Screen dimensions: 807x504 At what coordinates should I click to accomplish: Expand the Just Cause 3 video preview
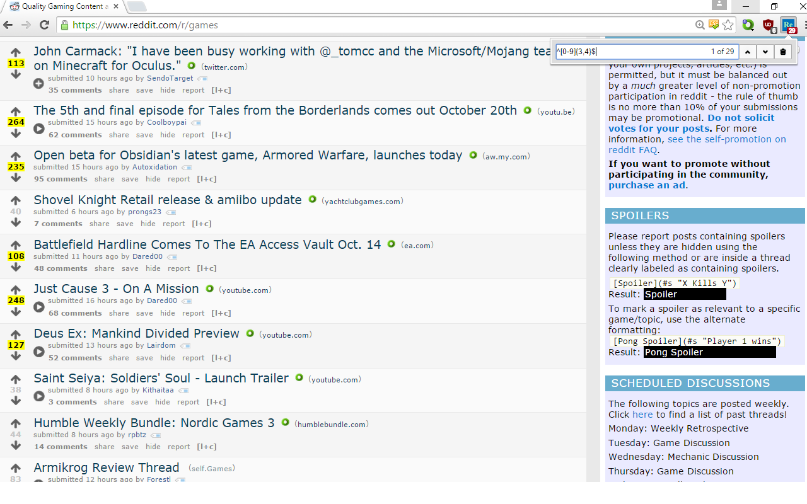(x=39, y=307)
